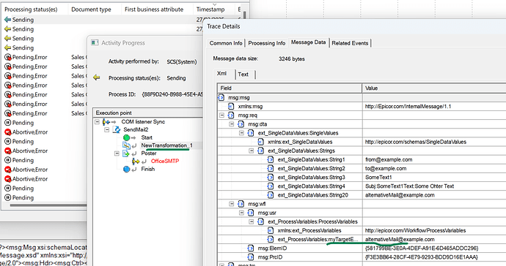Screen dimensions: 506x266
Task: Switch to the Common Info tab
Action: 226,43
